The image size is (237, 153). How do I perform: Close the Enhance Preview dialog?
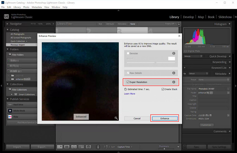(179, 36)
